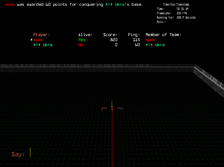Select the Alive column header
The height and width of the screenshot is (167, 224).
coord(85,35)
